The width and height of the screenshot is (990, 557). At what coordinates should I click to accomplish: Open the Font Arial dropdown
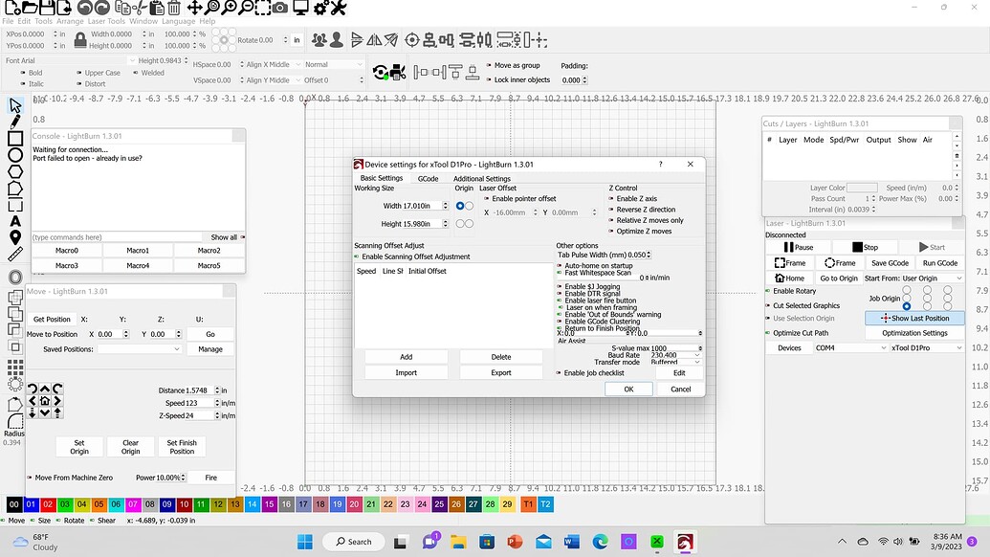tap(70, 60)
